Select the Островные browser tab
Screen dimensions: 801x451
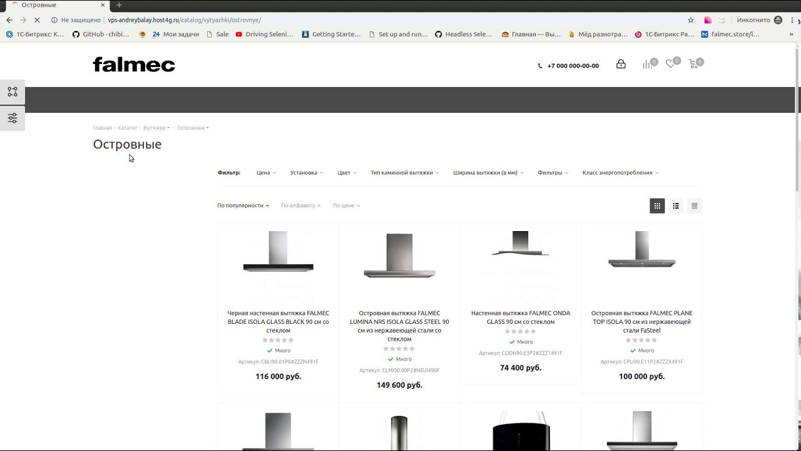coord(56,5)
